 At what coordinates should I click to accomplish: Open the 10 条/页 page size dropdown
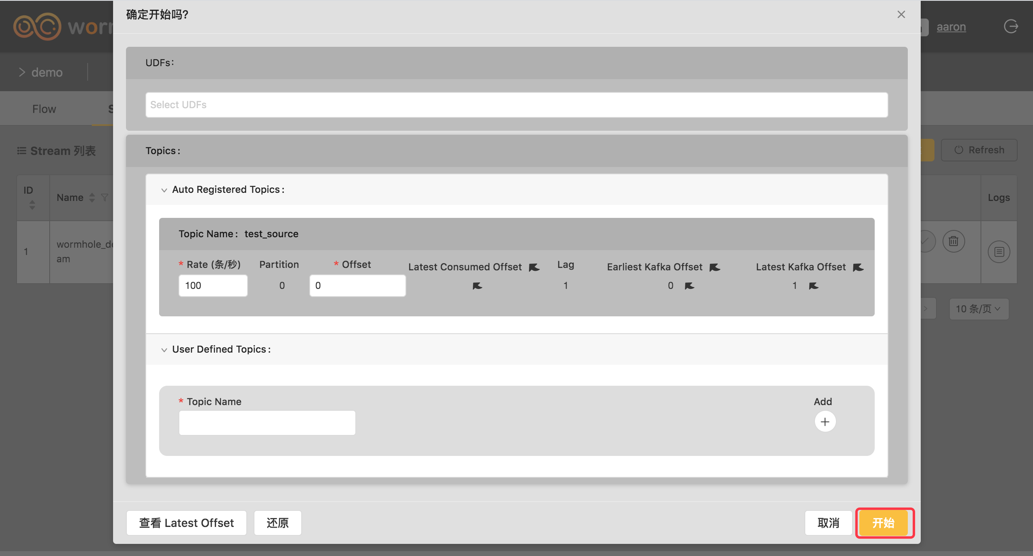(x=978, y=309)
